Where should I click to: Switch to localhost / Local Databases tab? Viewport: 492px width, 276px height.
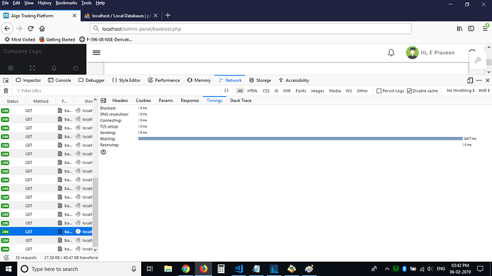121,16
